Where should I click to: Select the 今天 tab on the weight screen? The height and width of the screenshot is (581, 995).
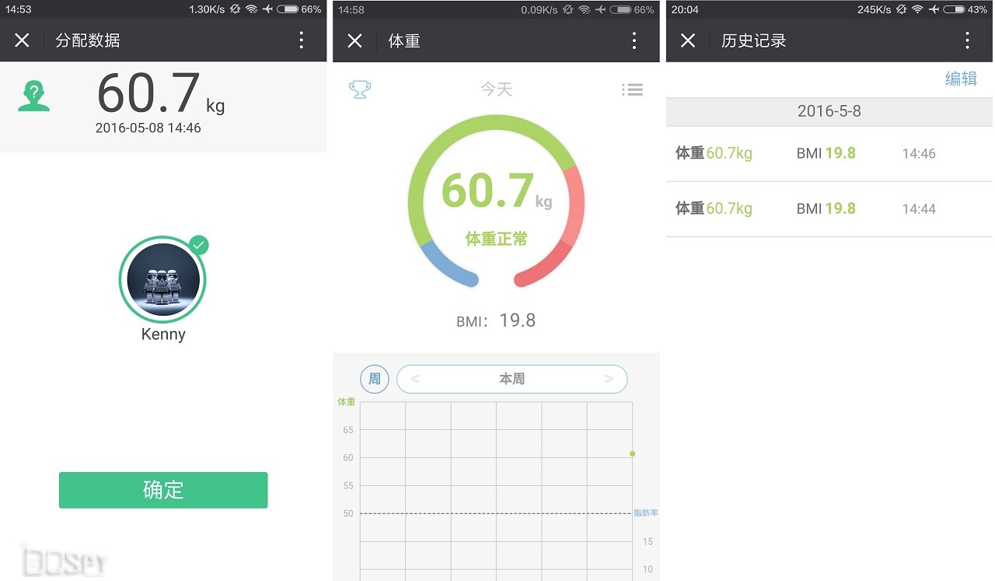(496, 89)
